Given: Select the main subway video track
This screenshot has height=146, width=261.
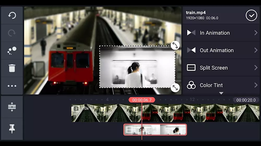Looking at the screenshot, I should tap(165, 113).
